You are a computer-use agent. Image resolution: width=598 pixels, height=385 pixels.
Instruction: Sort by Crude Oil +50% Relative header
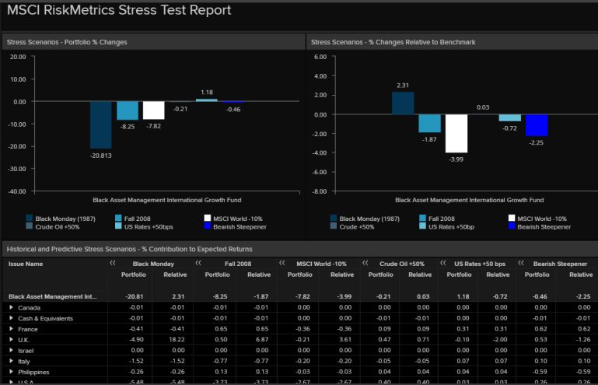420,275
